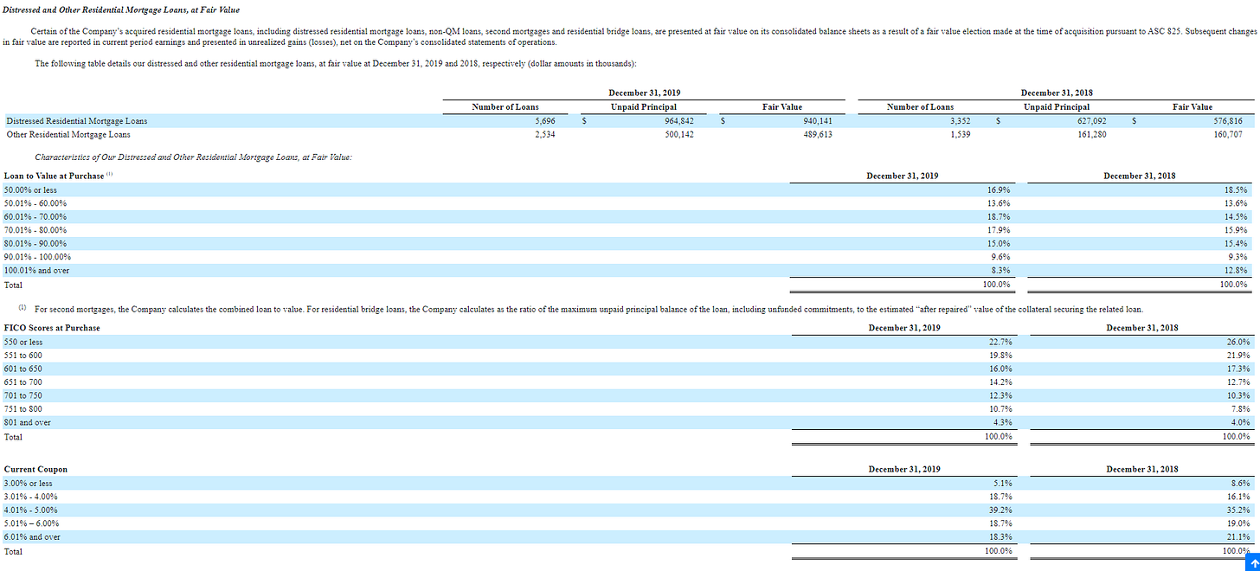
Task: Select the value 3,352 loans
Action: [960, 121]
